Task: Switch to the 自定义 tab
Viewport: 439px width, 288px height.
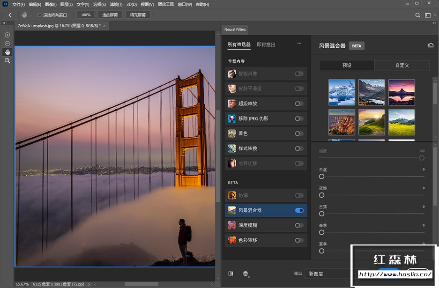Action: (x=402, y=65)
